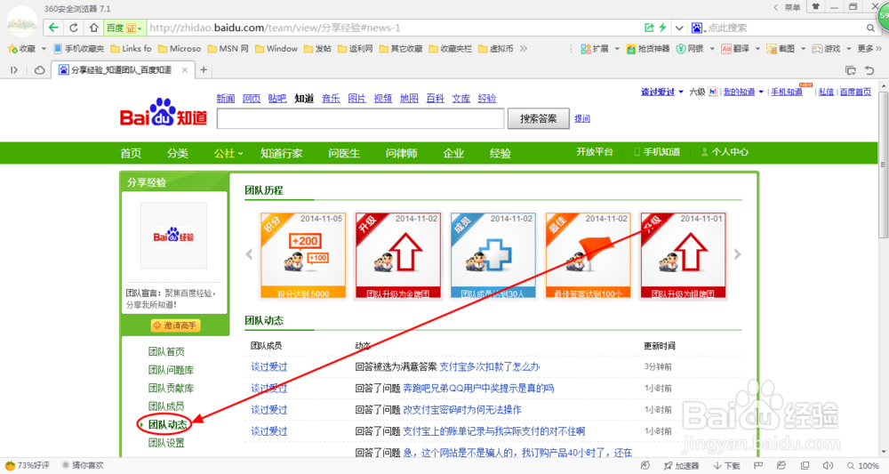Image resolution: width=889 pixels, height=474 pixels.
Task: Open 谈过爱过 user account dropdown
Action: [x=661, y=92]
